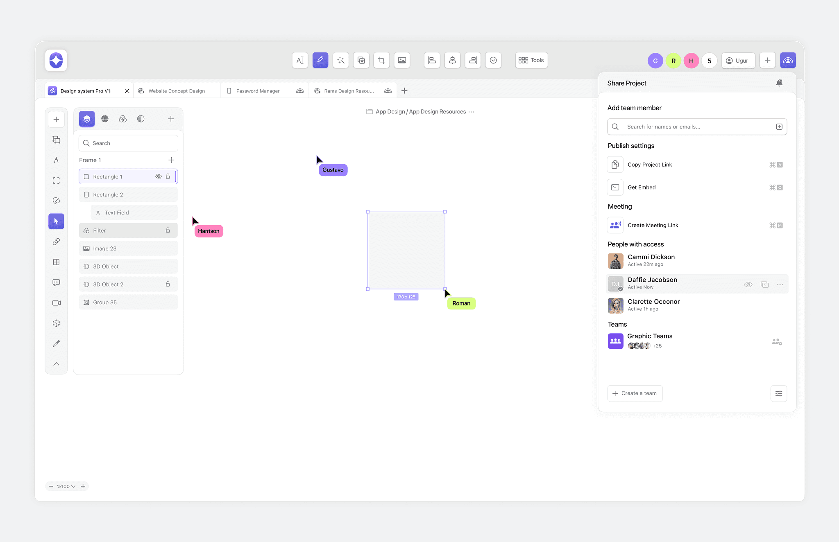Open sharing settings sliders in Share panel

pyautogui.click(x=779, y=393)
